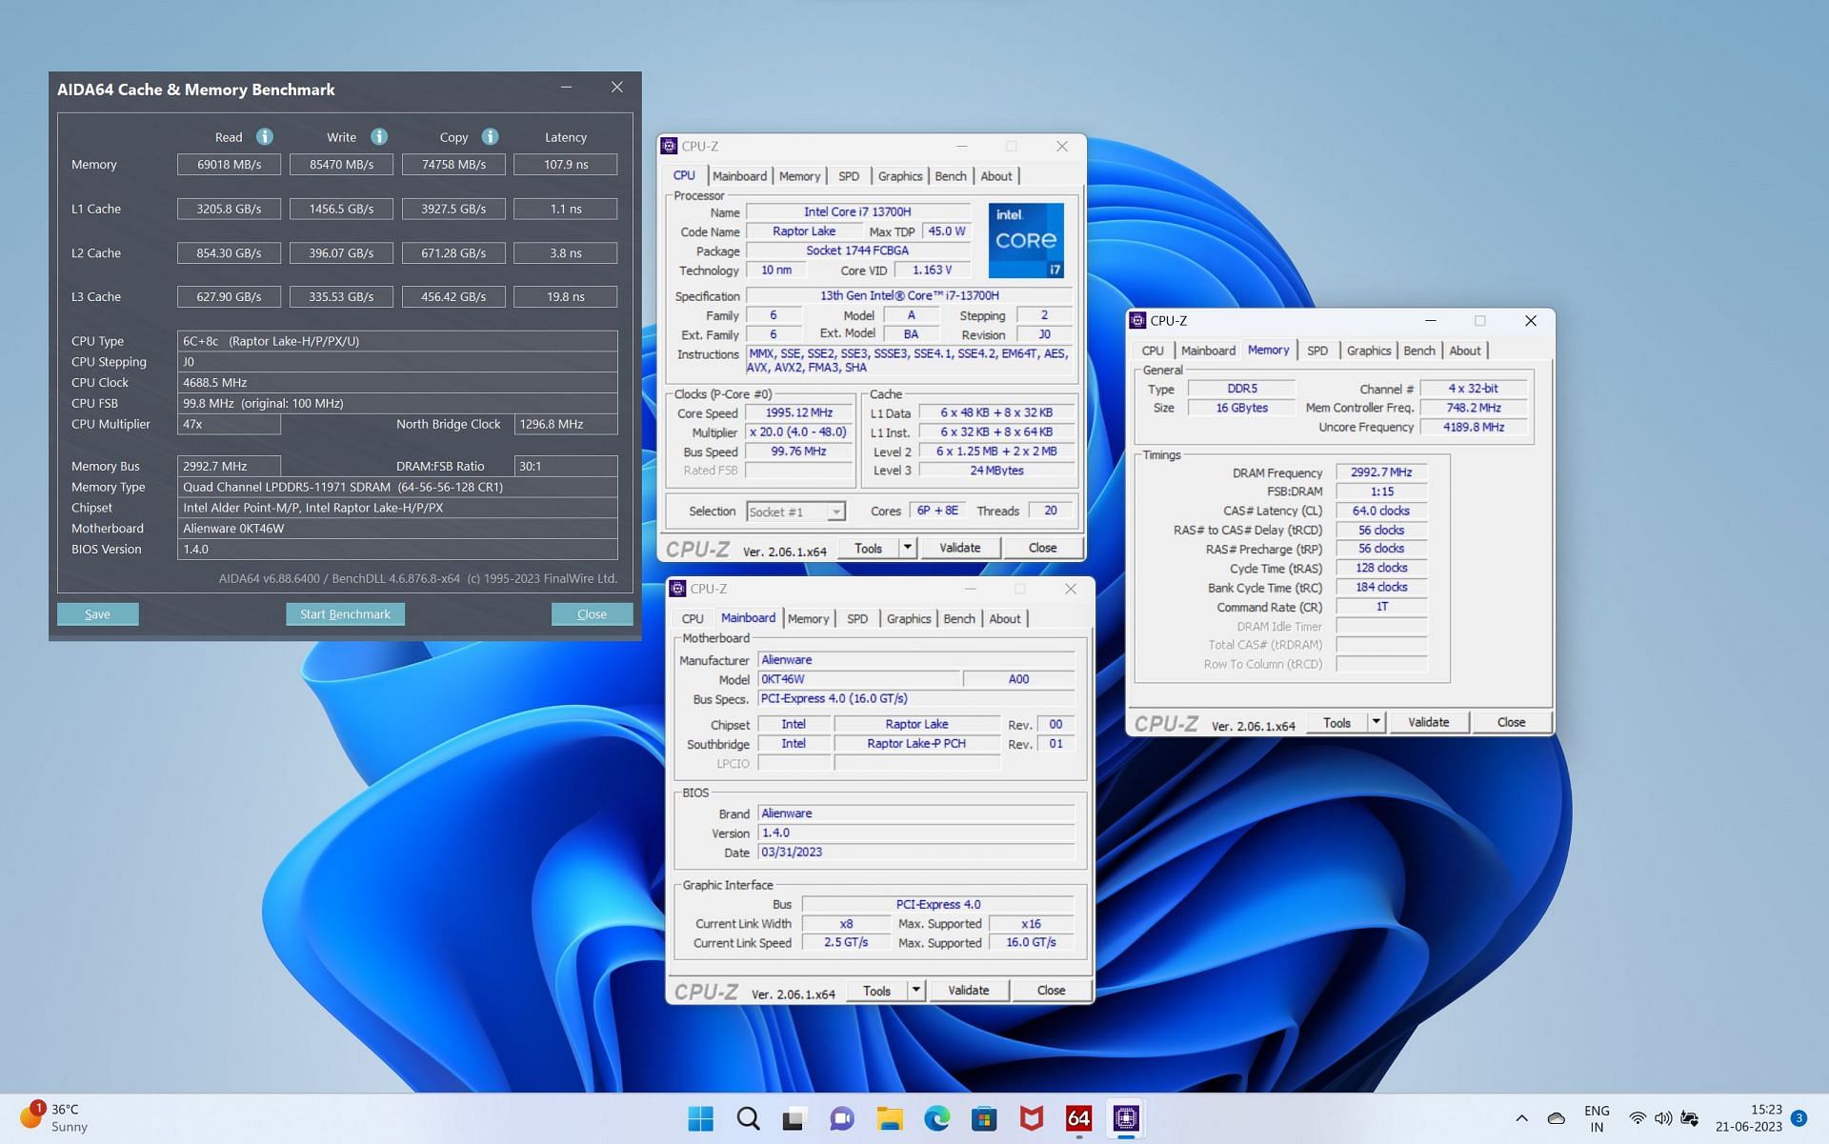Show hidden system tray icons
The height and width of the screenshot is (1144, 1829).
[1521, 1118]
